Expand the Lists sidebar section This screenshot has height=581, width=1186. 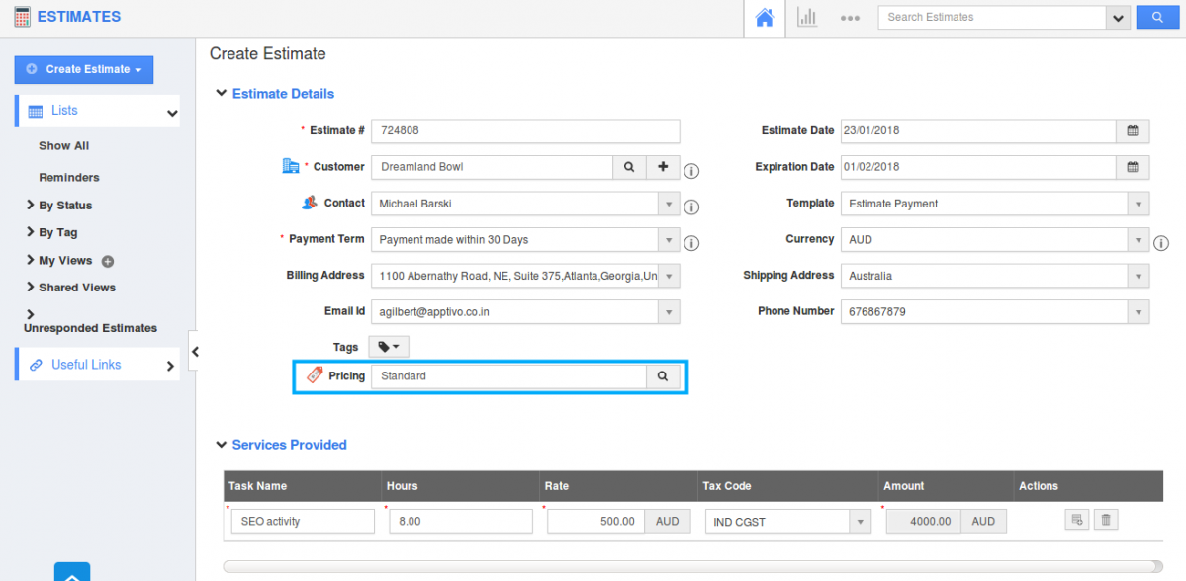[97, 111]
